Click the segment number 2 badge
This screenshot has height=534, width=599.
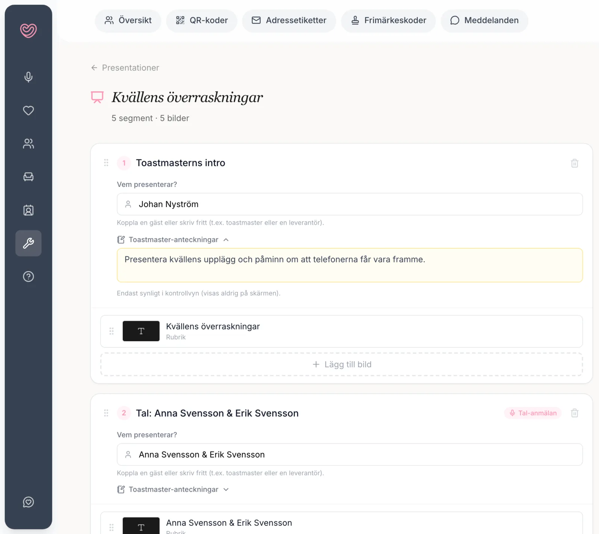(124, 413)
